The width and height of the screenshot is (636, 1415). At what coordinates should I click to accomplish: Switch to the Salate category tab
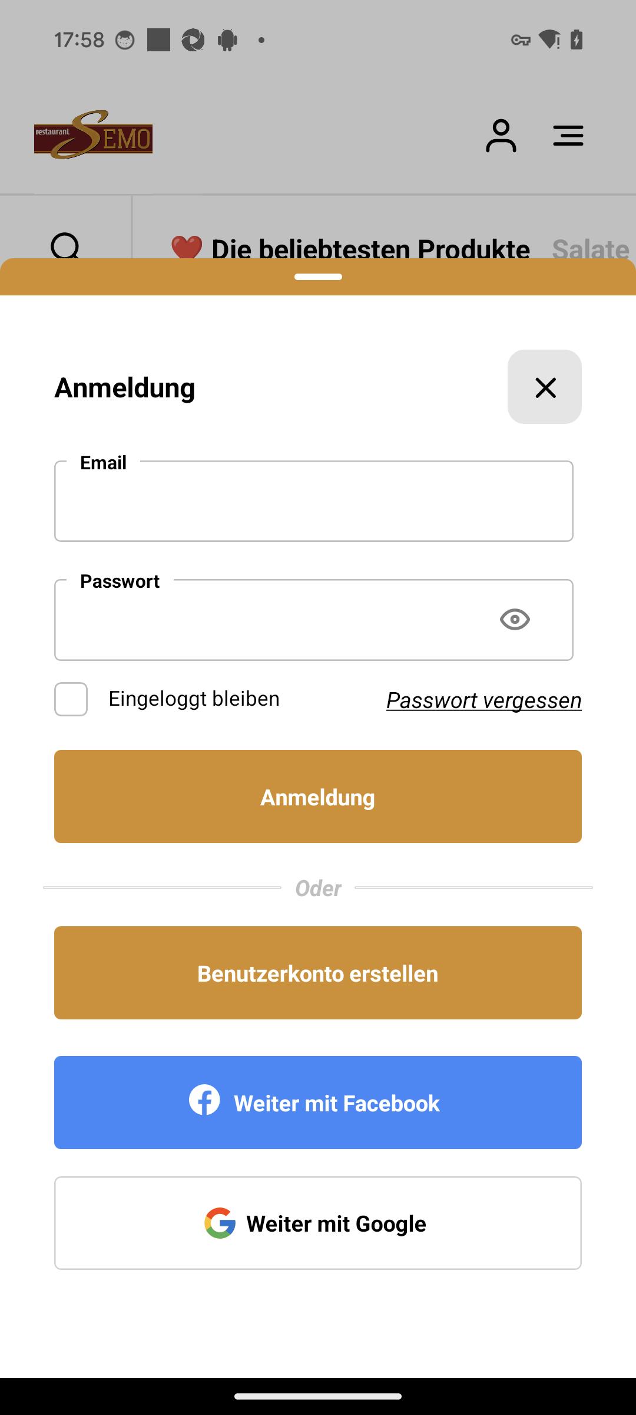[591, 249]
